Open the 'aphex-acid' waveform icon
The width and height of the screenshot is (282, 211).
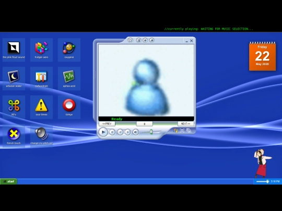point(69,78)
